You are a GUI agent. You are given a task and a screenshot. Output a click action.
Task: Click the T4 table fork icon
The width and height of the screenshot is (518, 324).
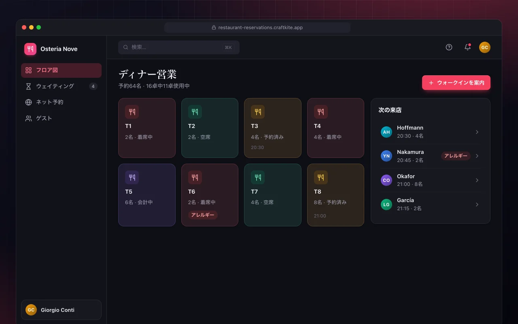pyautogui.click(x=321, y=112)
